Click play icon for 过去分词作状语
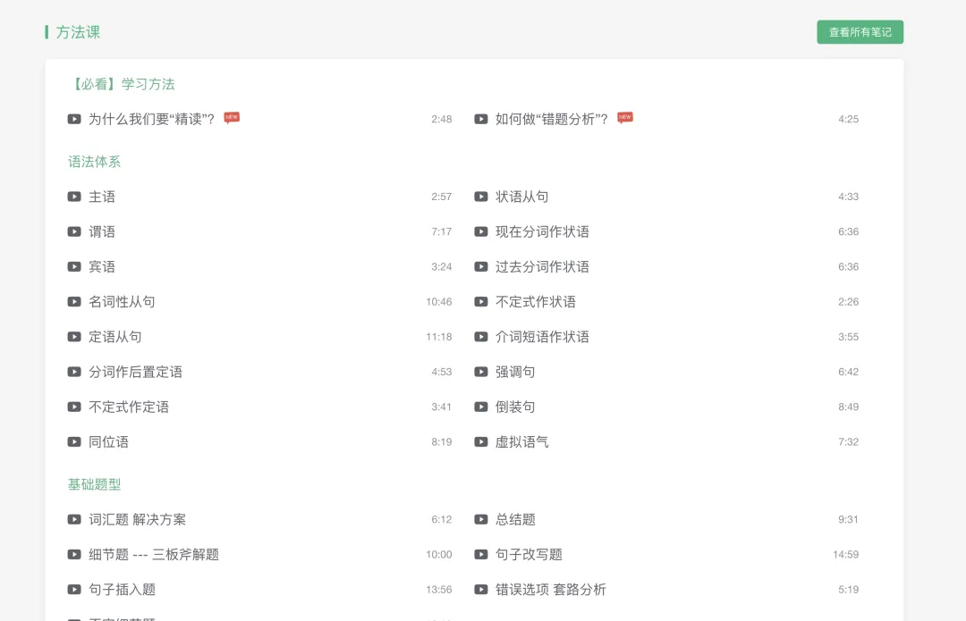 (x=480, y=266)
